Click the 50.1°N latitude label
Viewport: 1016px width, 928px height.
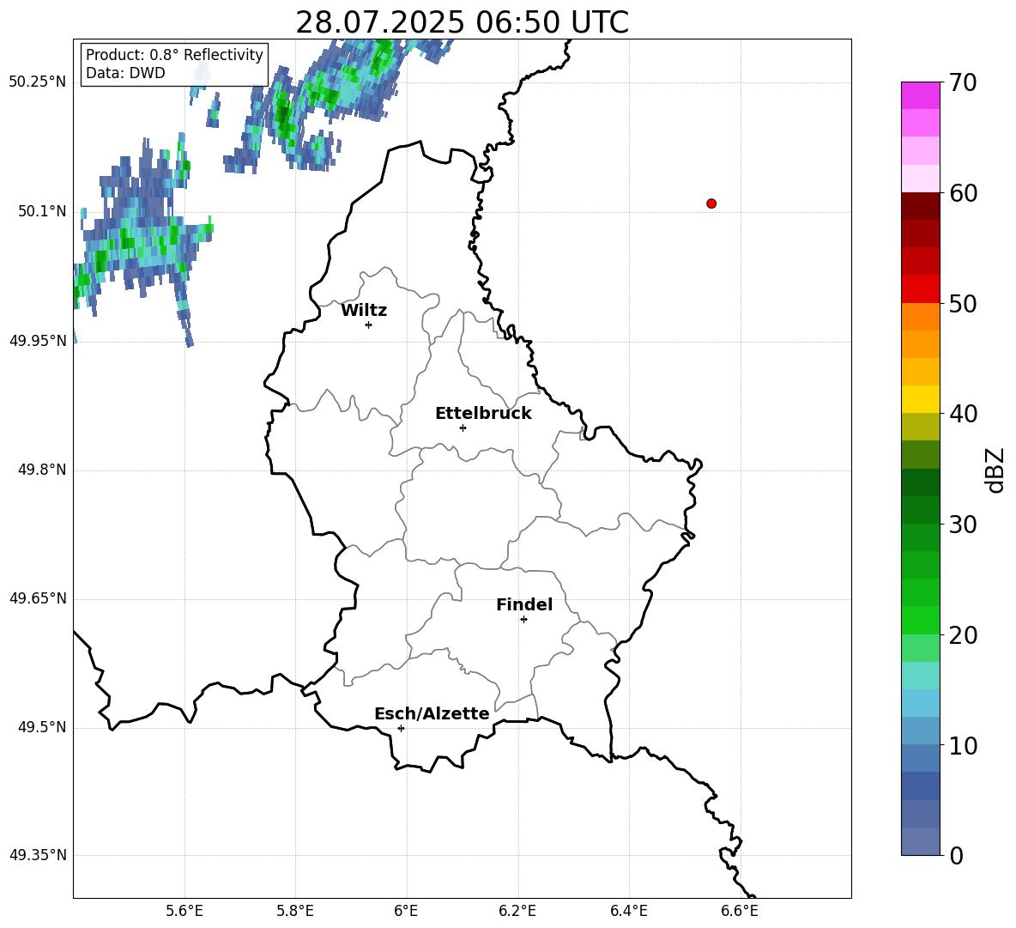42,211
